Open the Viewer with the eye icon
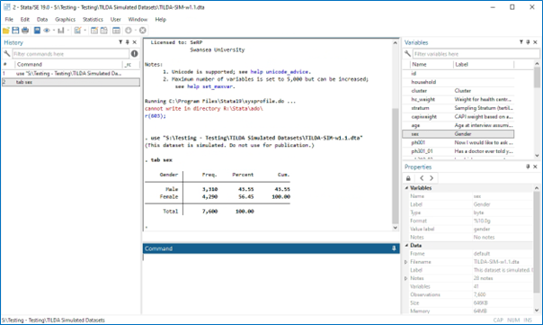 click(x=47, y=31)
